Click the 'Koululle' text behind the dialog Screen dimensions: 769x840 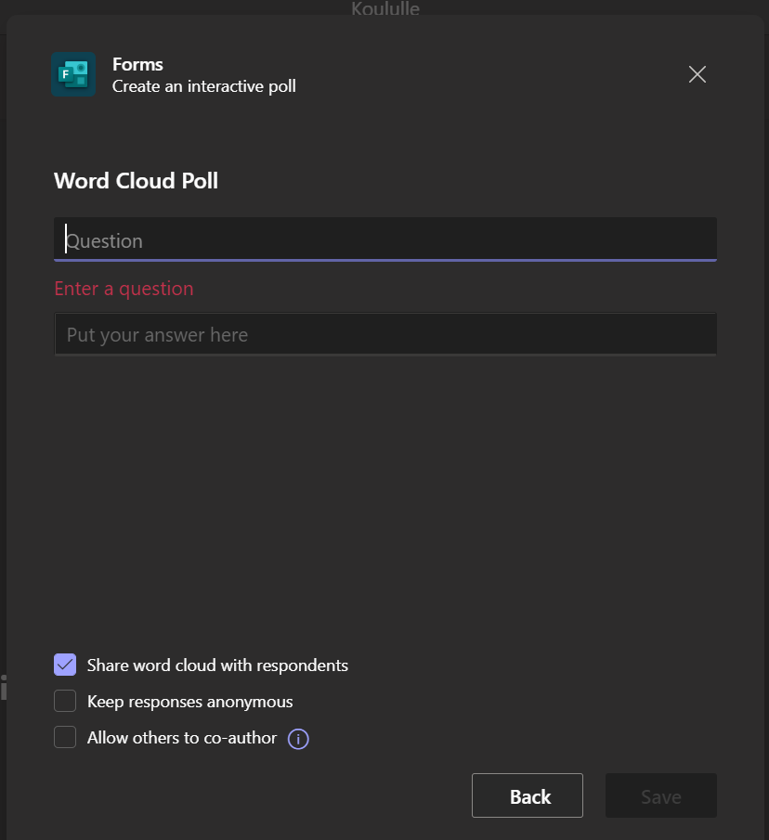click(384, 9)
